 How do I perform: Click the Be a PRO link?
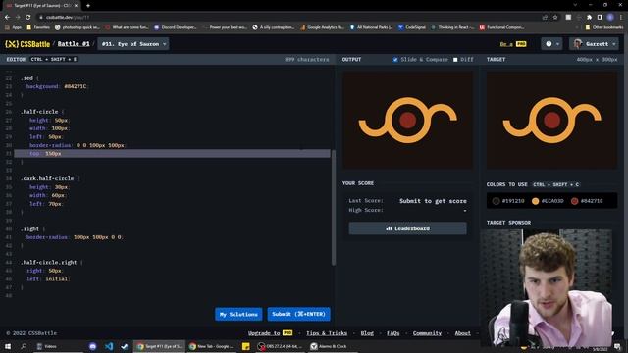tap(512, 44)
